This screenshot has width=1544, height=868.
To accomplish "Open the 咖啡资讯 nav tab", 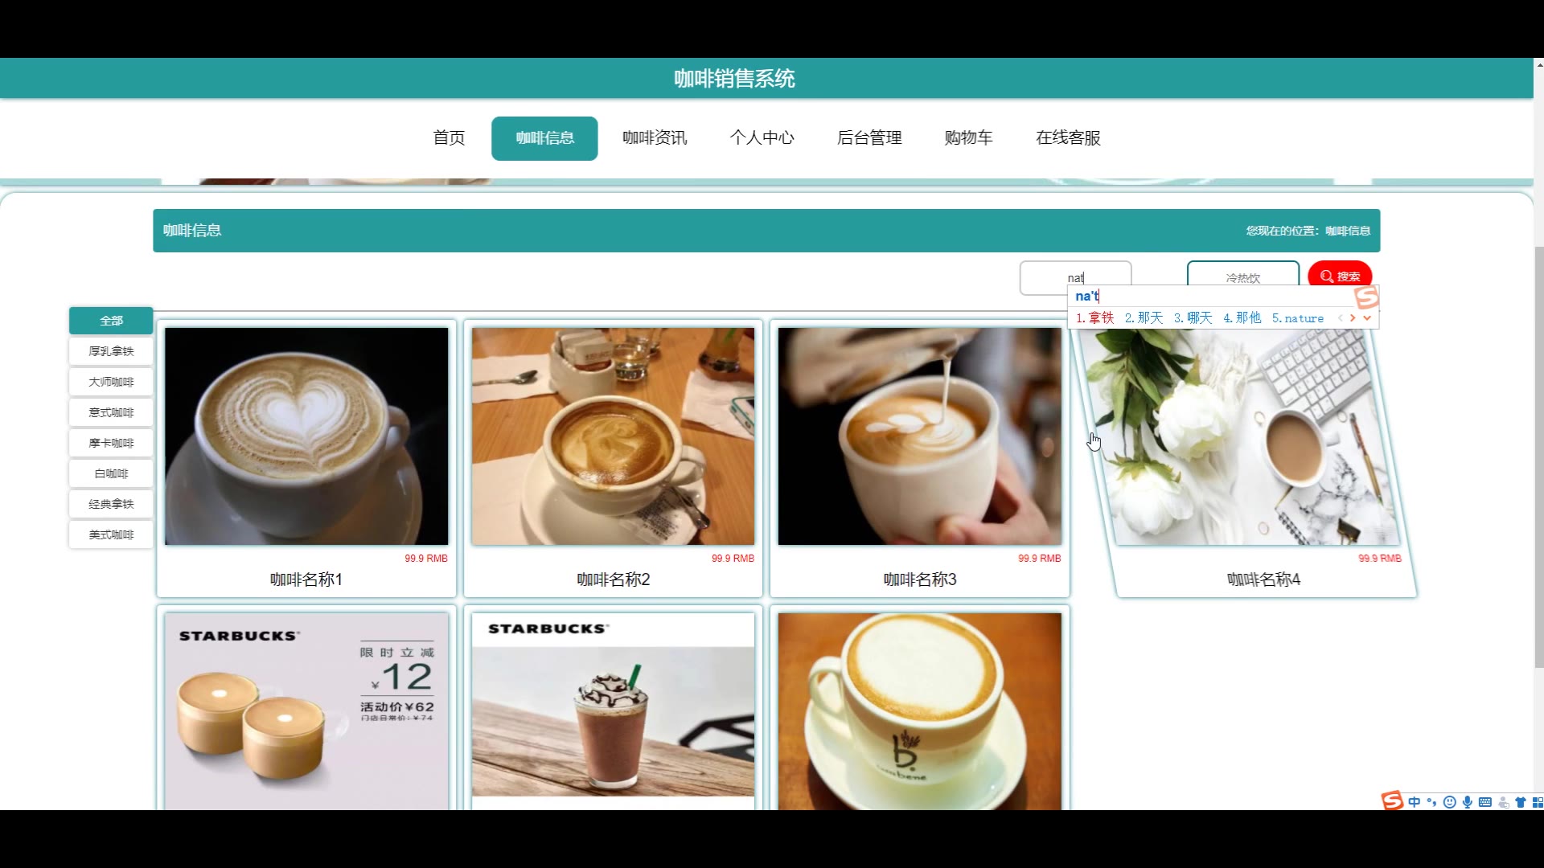I will (x=654, y=137).
